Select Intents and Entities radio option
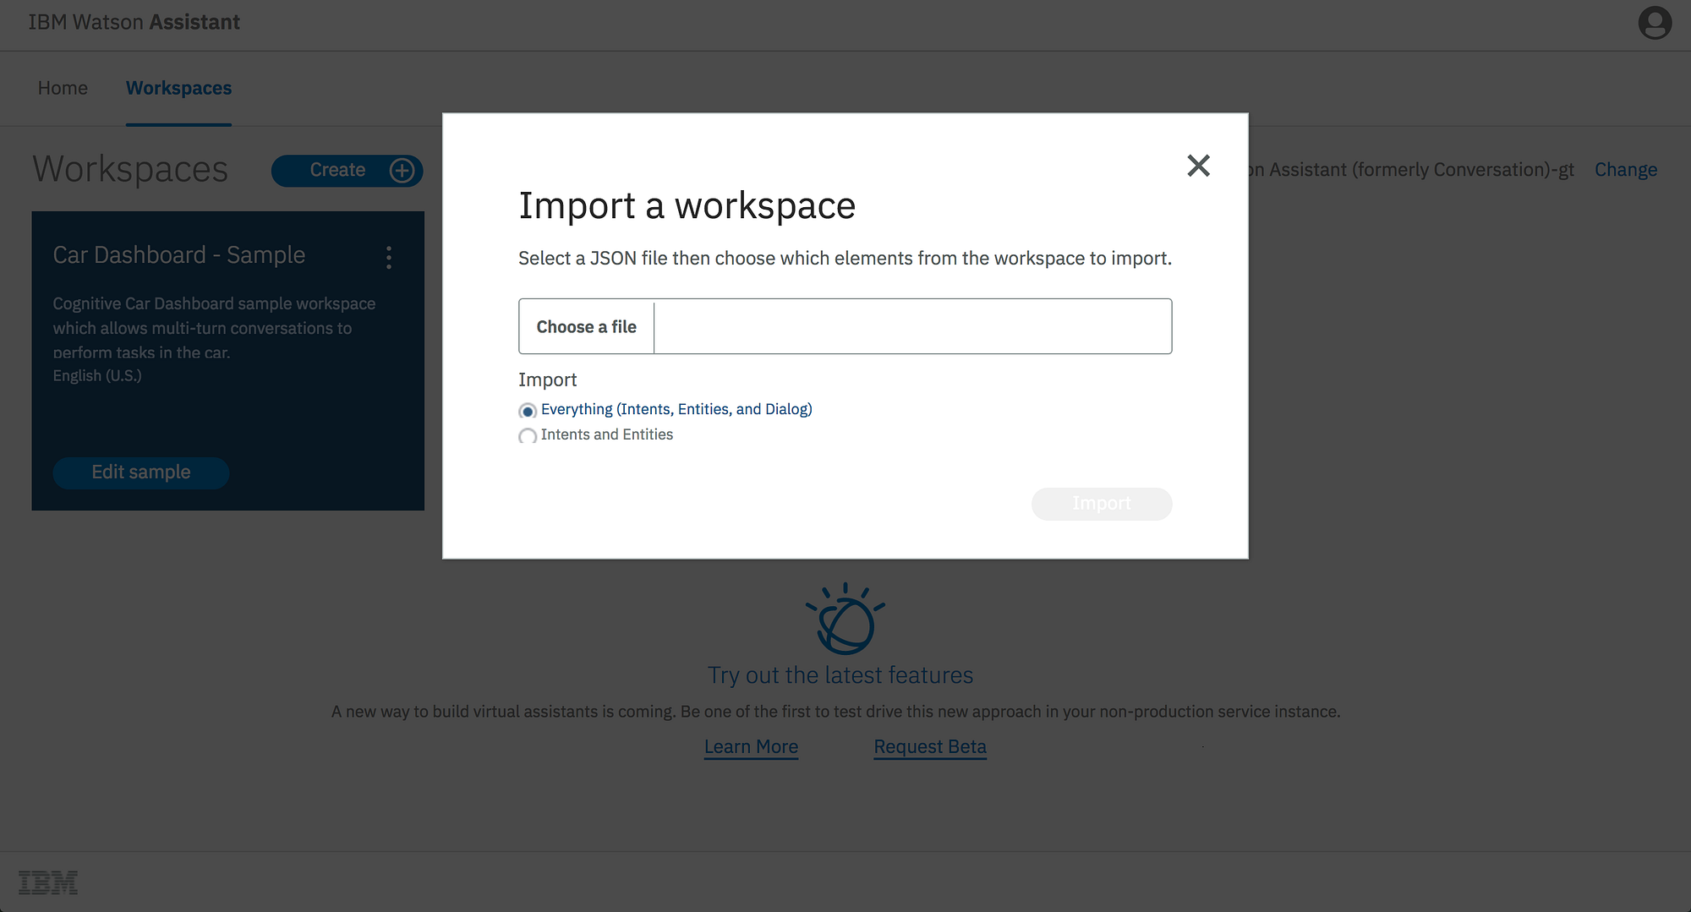This screenshot has height=912, width=1691. click(x=528, y=436)
